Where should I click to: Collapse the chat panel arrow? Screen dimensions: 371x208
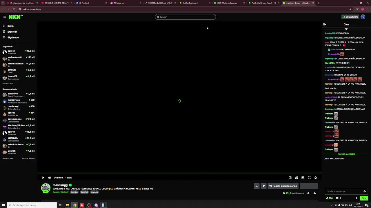325,25
